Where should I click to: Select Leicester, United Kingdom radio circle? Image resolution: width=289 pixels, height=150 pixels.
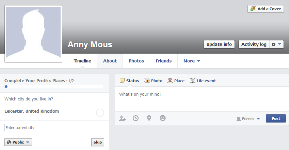click(x=100, y=113)
